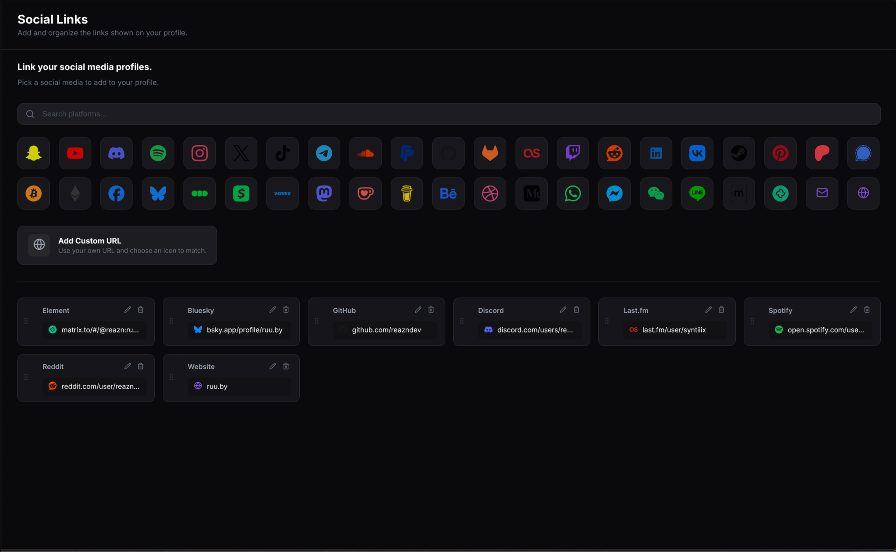This screenshot has height=552, width=896.
Task: Select the Bitcoin platform icon
Action: pos(34,194)
